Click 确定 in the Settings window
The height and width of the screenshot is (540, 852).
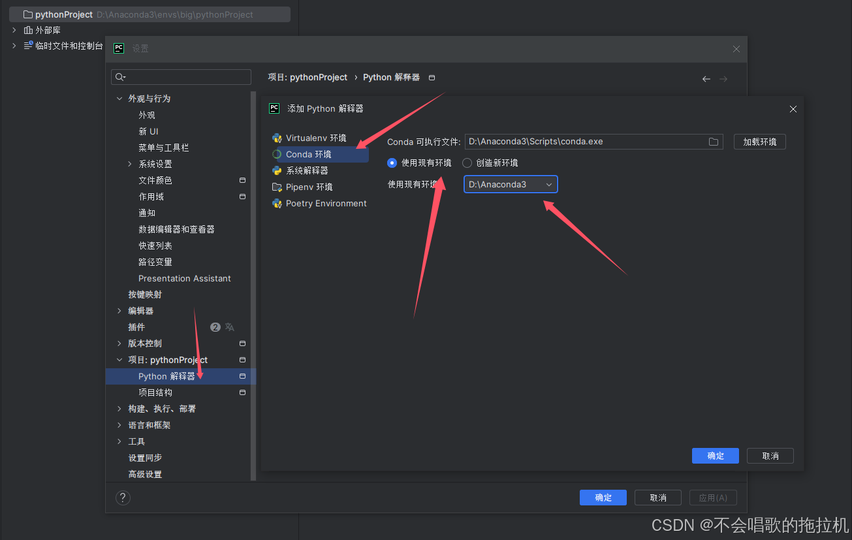(x=603, y=498)
